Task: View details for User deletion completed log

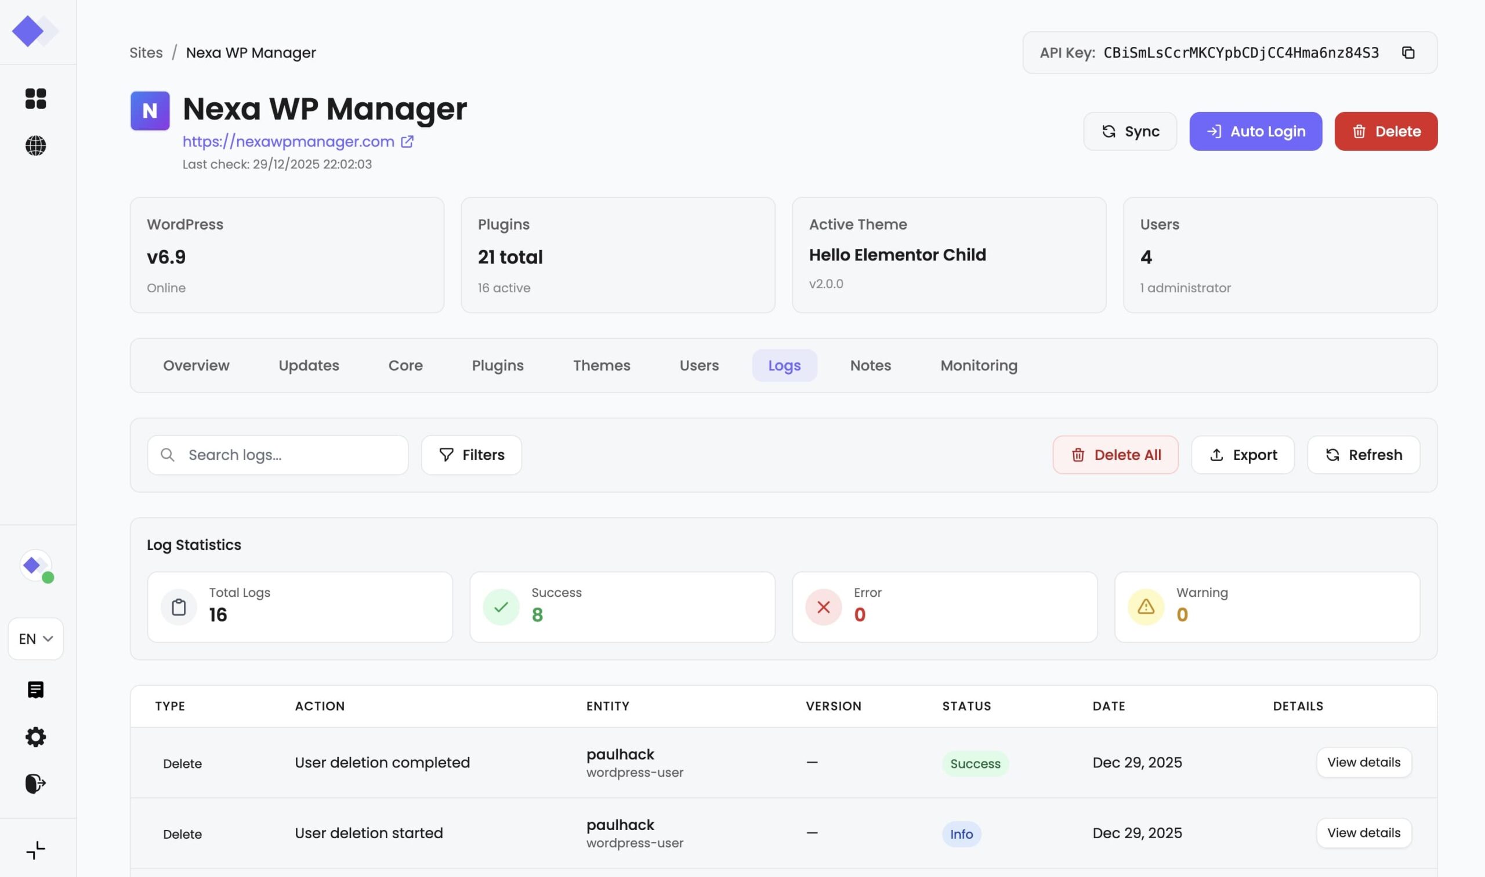Action: click(x=1363, y=762)
